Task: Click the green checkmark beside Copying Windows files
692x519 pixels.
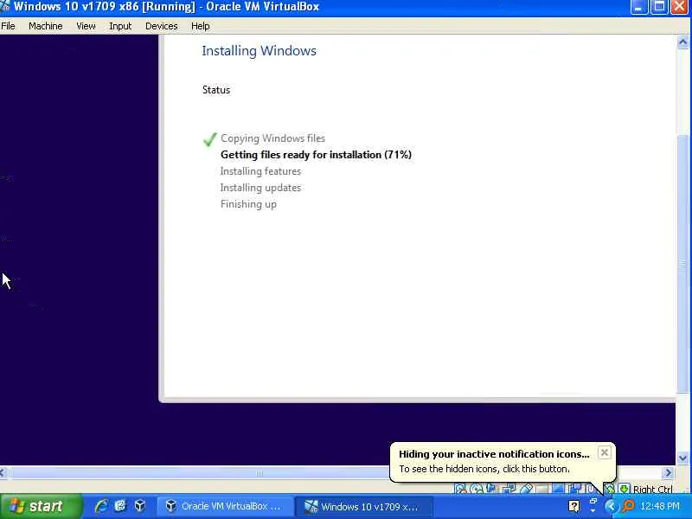Action: [x=210, y=139]
